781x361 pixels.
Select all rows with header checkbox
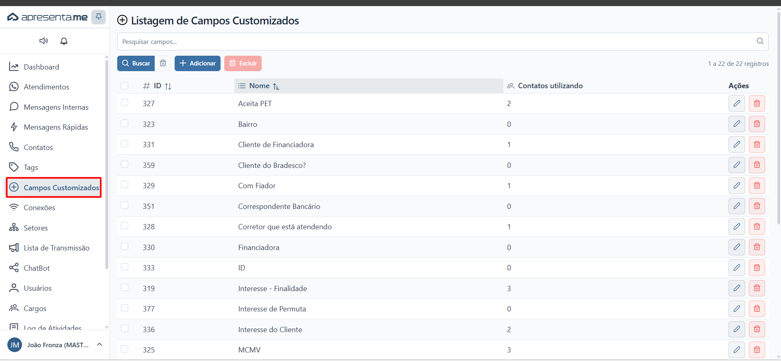point(125,85)
